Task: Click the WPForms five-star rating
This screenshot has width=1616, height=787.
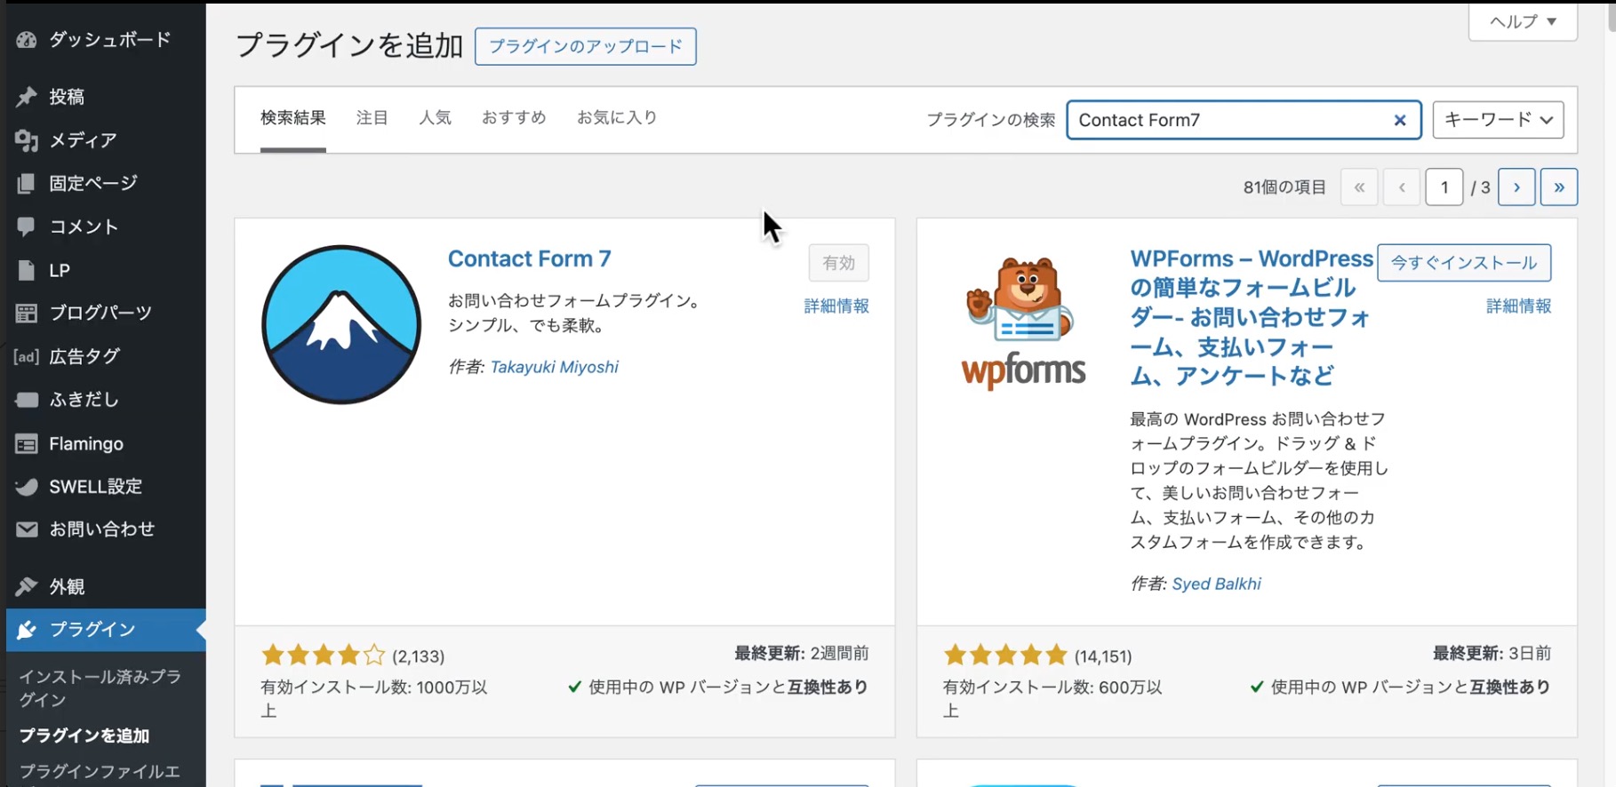Action: (1005, 656)
